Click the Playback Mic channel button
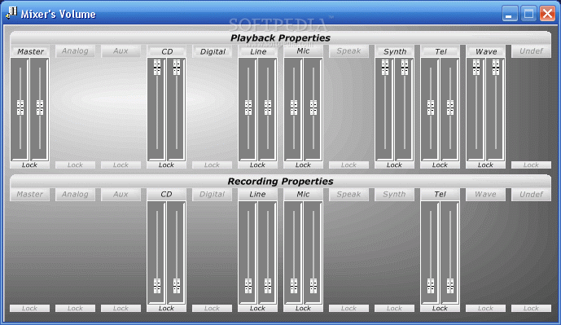 (303, 51)
